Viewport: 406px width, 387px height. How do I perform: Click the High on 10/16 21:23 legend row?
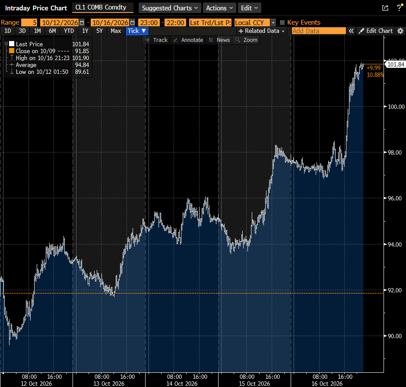pos(49,58)
